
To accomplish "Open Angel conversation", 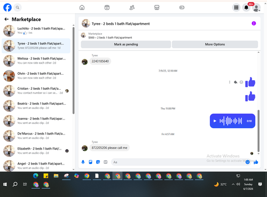I will click(x=36, y=166).
